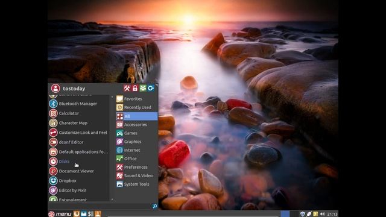Select the Favorites category
The height and width of the screenshot is (217, 386).
click(137, 99)
